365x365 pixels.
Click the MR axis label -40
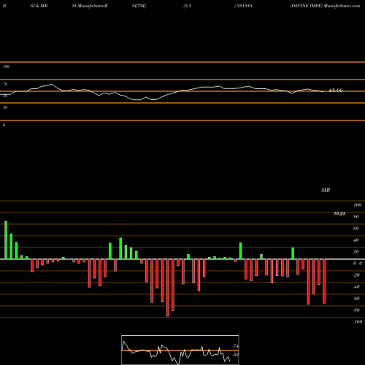pos(356,287)
